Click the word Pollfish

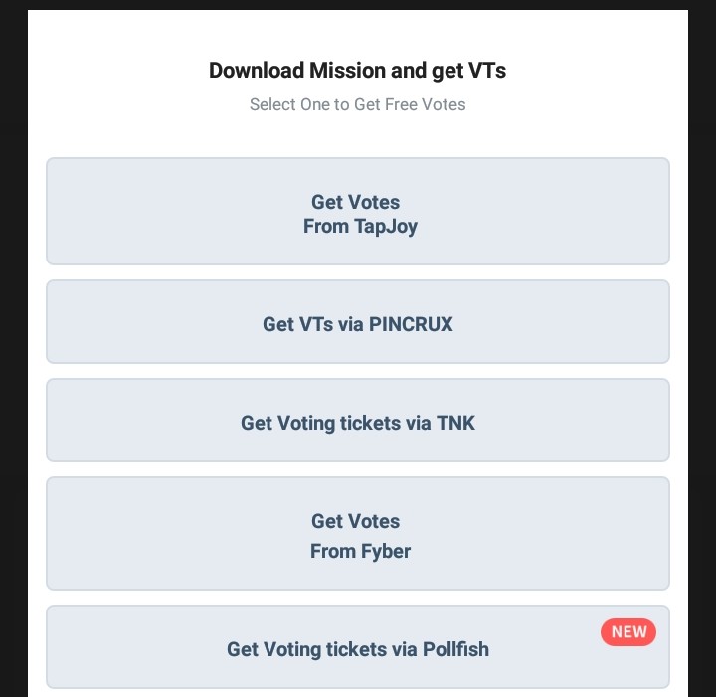click(455, 650)
